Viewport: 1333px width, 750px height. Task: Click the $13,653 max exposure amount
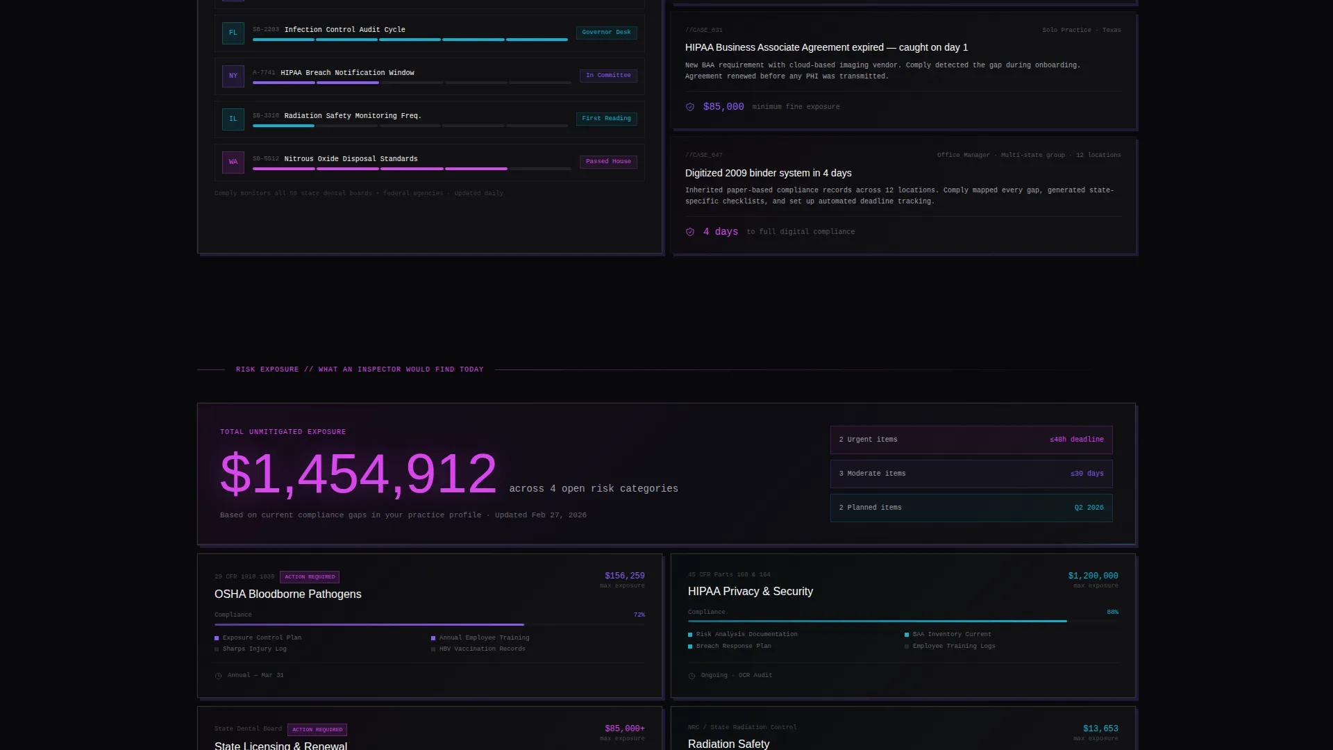1100,729
